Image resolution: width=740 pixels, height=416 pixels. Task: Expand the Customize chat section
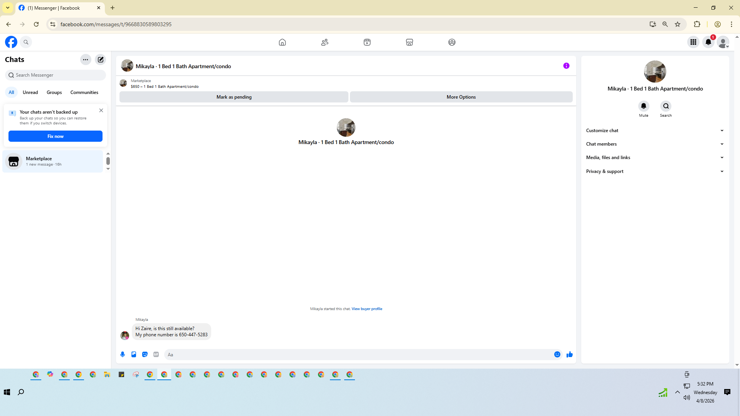coord(654,131)
